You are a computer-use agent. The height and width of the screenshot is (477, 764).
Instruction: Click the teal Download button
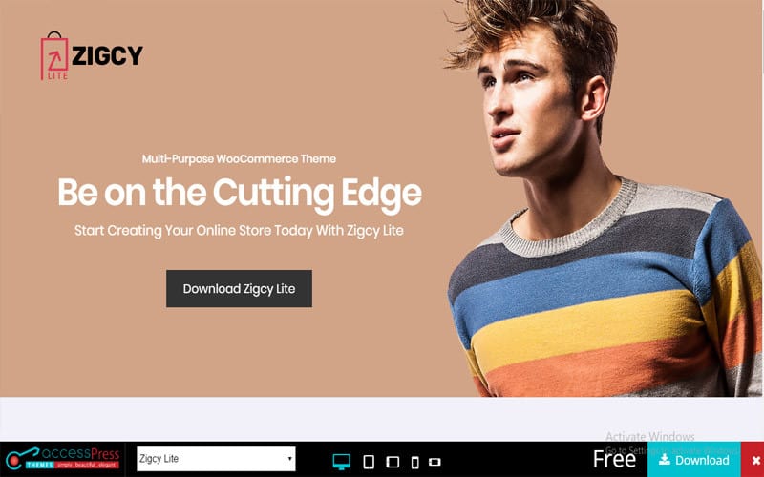tap(694, 460)
